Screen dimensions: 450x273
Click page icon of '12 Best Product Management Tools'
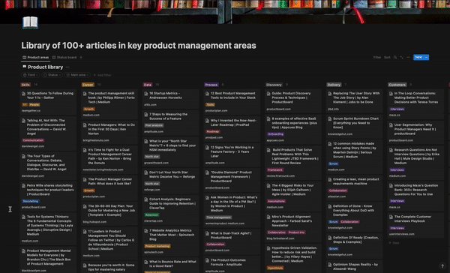[207, 94]
